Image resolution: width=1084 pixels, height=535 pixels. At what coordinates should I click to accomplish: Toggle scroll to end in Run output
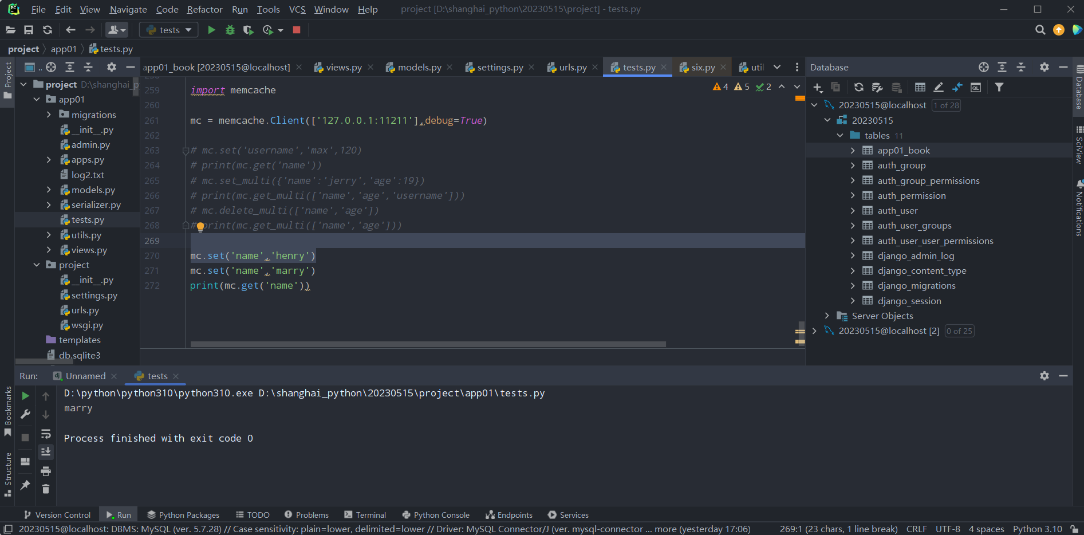point(46,452)
